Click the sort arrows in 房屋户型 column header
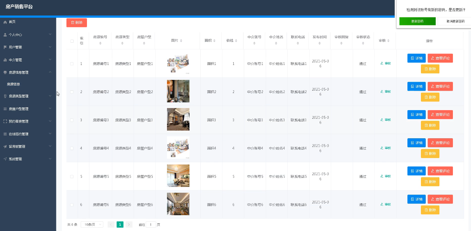This screenshot has width=471, height=231. (144, 43)
